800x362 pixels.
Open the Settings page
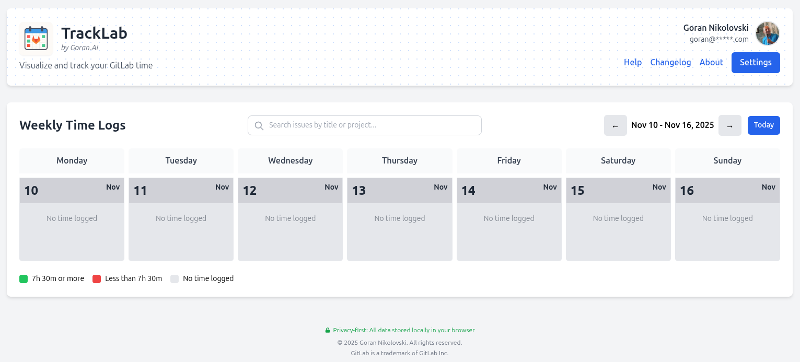(755, 63)
